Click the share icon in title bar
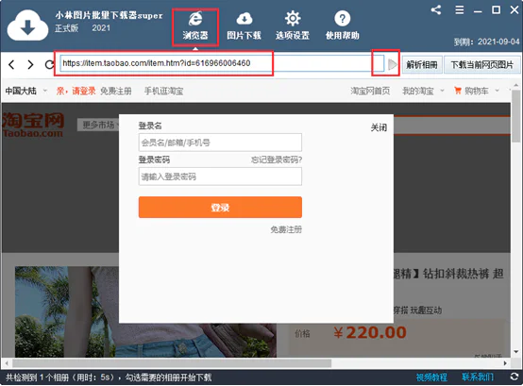 [436, 9]
